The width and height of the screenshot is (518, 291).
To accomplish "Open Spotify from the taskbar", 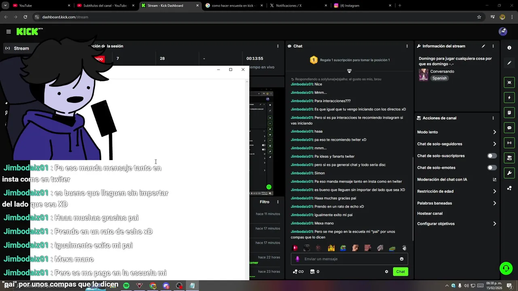I will click(x=126, y=286).
